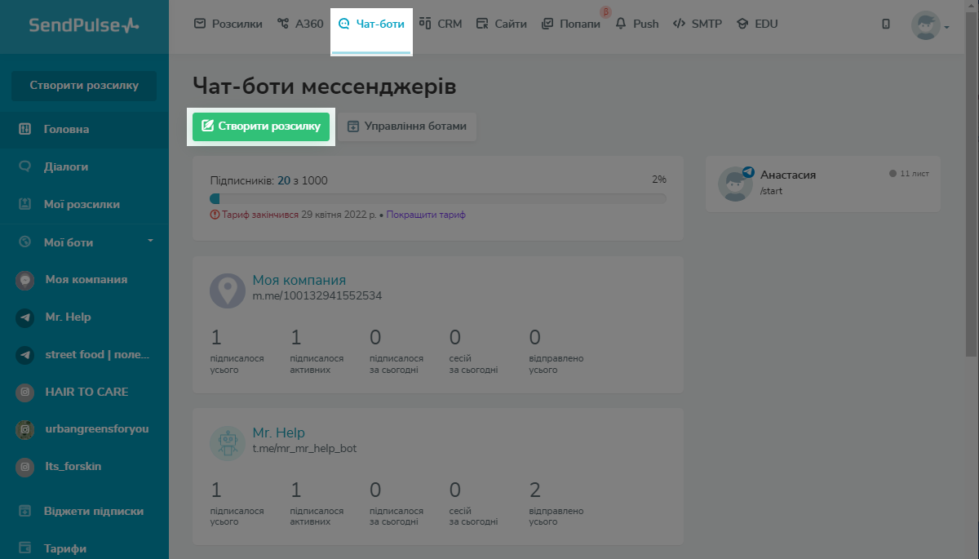Click the Покращити тариф link
The width and height of the screenshot is (979, 559).
point(426,215)
